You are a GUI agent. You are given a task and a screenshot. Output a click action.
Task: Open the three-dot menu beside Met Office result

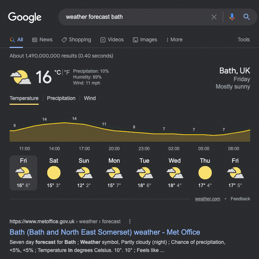pyautogui.click(x=129, y=221)
